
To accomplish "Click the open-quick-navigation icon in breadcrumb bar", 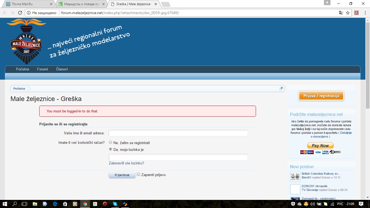I will click(281, 89).
